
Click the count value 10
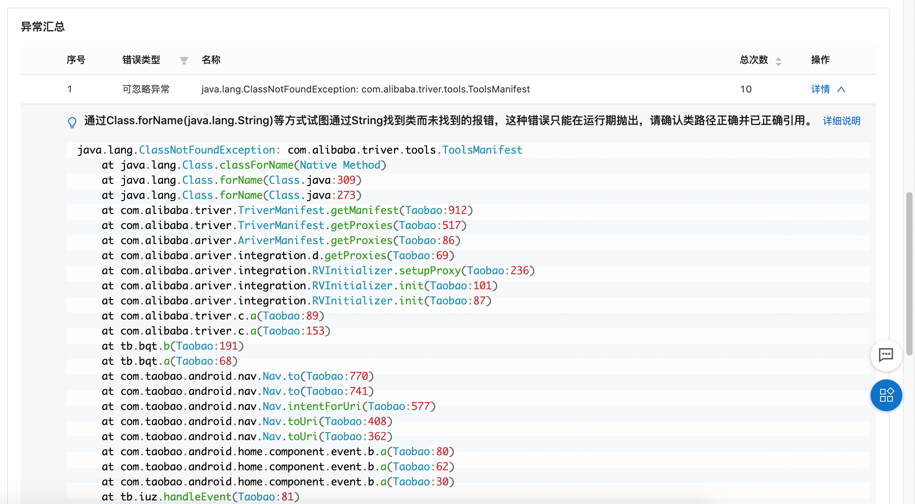(746, 89)
